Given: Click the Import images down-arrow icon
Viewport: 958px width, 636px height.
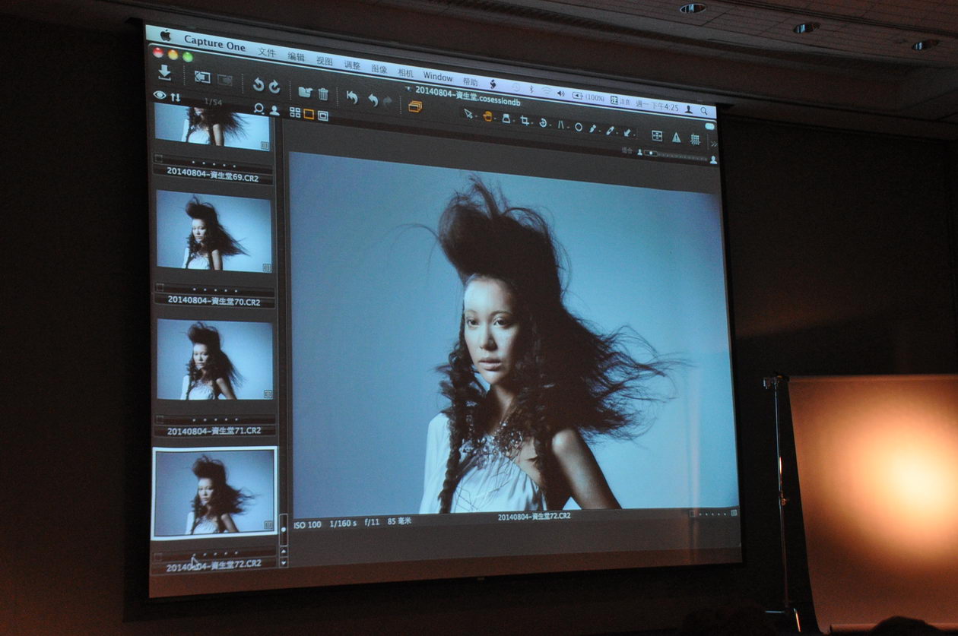Looking at the screenshot, I should 164,73.
